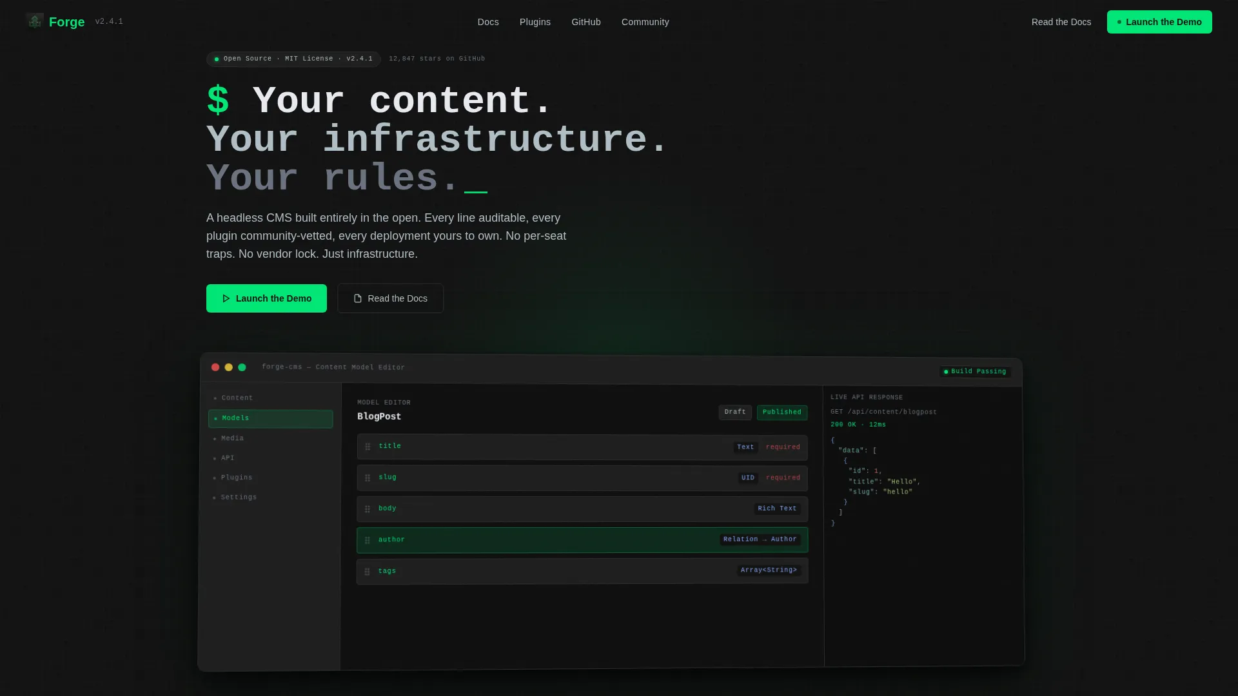This screenshot has width=1238, height=696.
Task: Click Launch the Demo button in header
Action: click(1159, 22)
